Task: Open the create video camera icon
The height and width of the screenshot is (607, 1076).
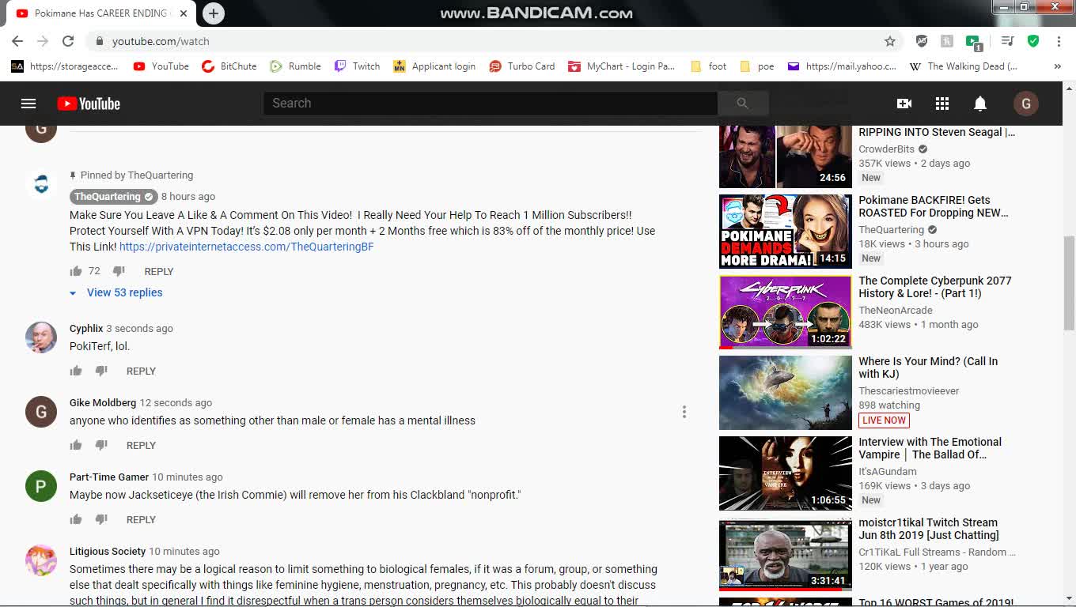Action: click(x=904, y=104)
